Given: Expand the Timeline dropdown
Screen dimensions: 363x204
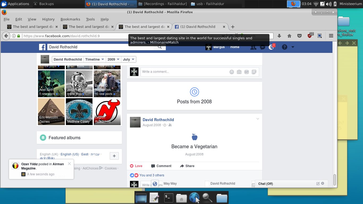Looking at the screenshot, I should tap(95, 59).
